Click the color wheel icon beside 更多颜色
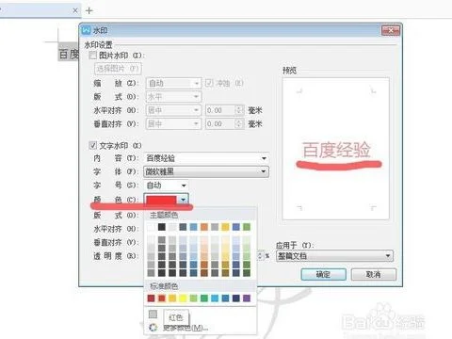Image resolution: width=452 pixels, height=339 pixels. [153, 328]
